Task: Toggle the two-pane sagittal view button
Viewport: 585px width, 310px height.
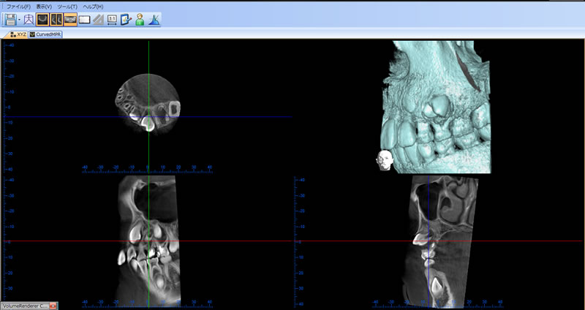Action: (x=56, y=20)
